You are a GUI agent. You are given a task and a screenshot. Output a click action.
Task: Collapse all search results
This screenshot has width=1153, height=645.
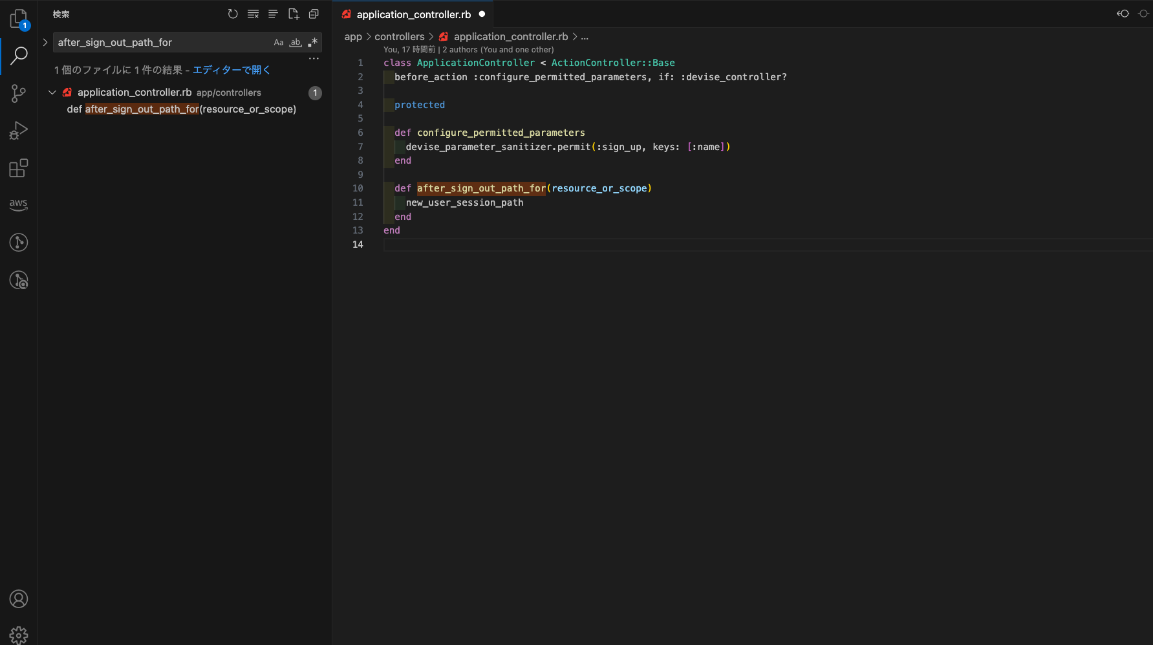coord(314,14)
